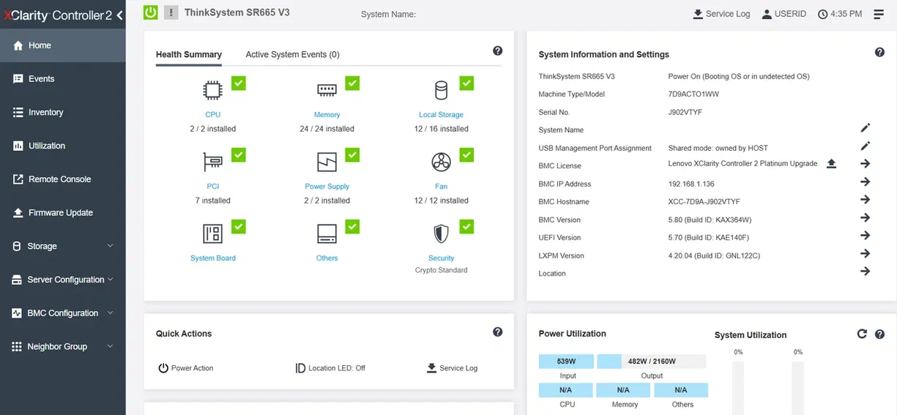The height and width of the screenshot is (415, 897).
Task: Open the Memory health link
Action: coord(327,115)
